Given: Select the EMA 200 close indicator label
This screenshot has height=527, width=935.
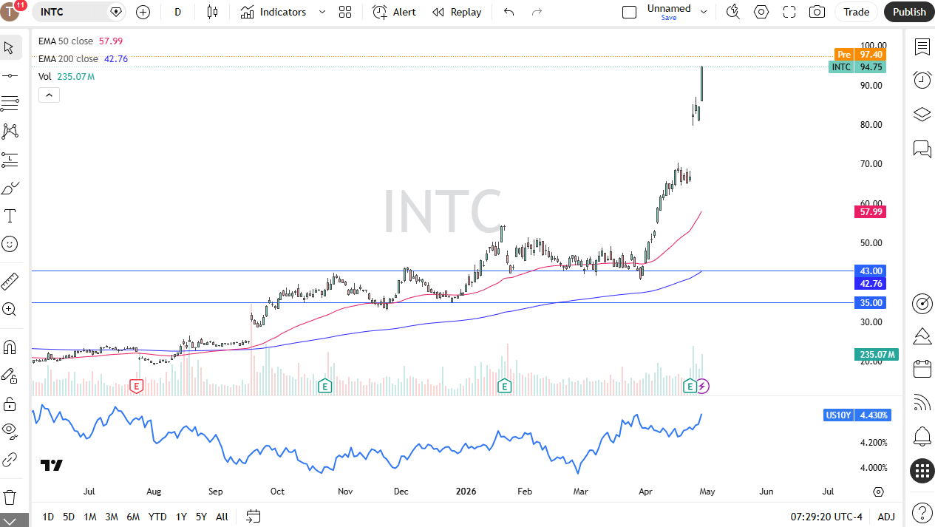Looking at the screenshot, I should (68, 59).
